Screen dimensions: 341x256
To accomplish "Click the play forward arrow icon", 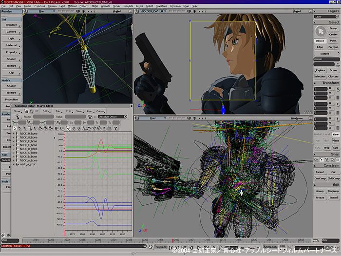I will pos(199,248).
